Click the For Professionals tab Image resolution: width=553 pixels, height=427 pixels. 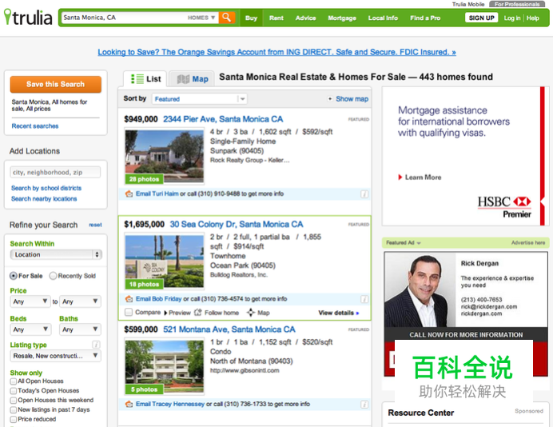[x=517, y=4]
